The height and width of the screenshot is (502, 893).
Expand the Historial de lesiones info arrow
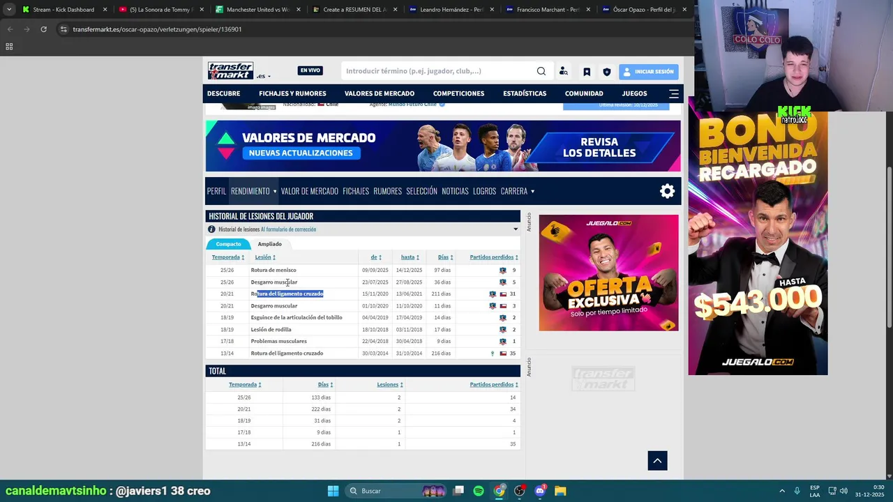point(516,229)
